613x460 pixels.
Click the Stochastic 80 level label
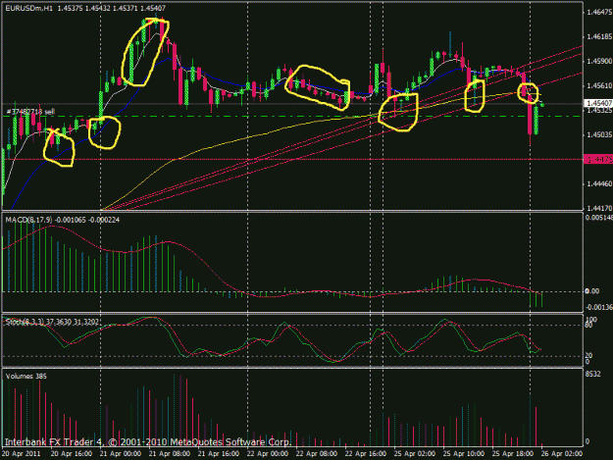tap(589, 326)
